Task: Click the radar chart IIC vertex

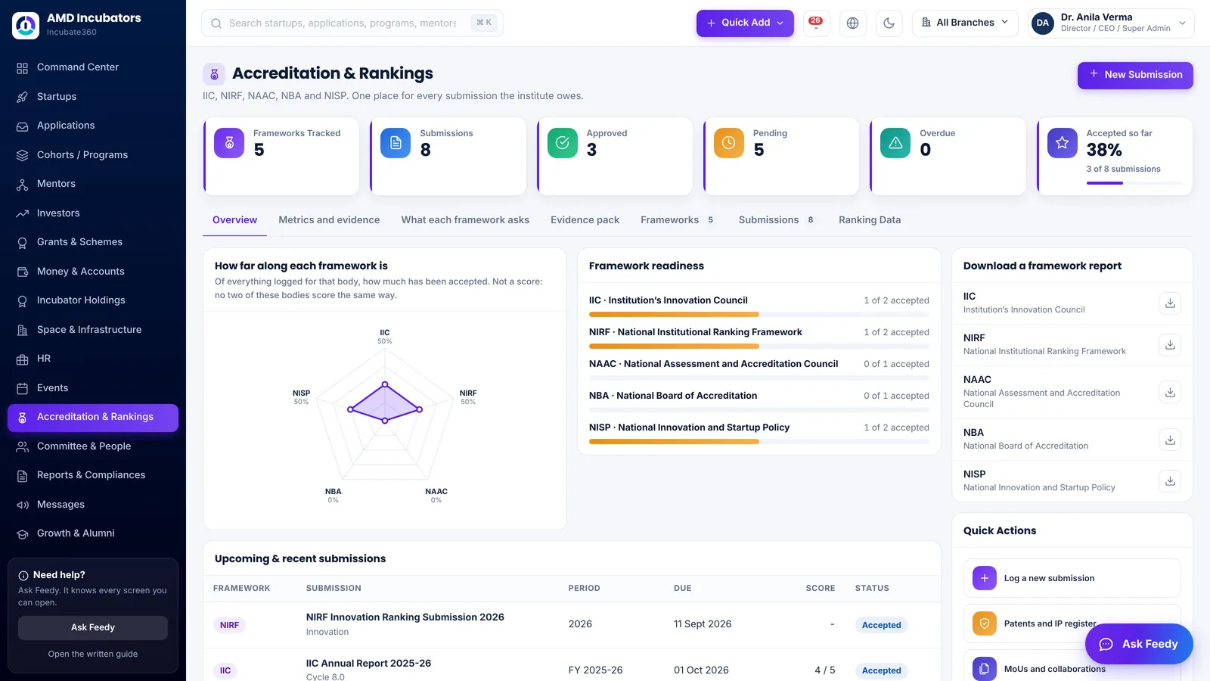Action: [x=385, y=384]
